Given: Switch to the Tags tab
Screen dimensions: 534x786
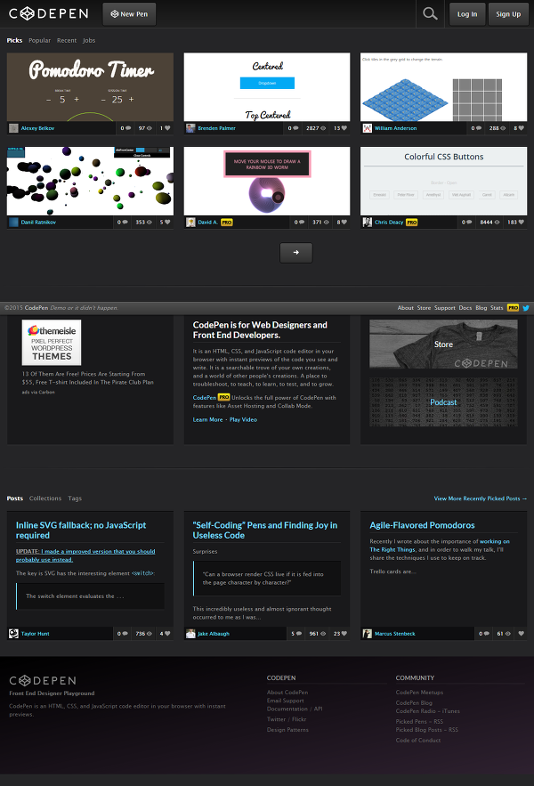Looking at the screenshot, I should [x=75, y=498].
